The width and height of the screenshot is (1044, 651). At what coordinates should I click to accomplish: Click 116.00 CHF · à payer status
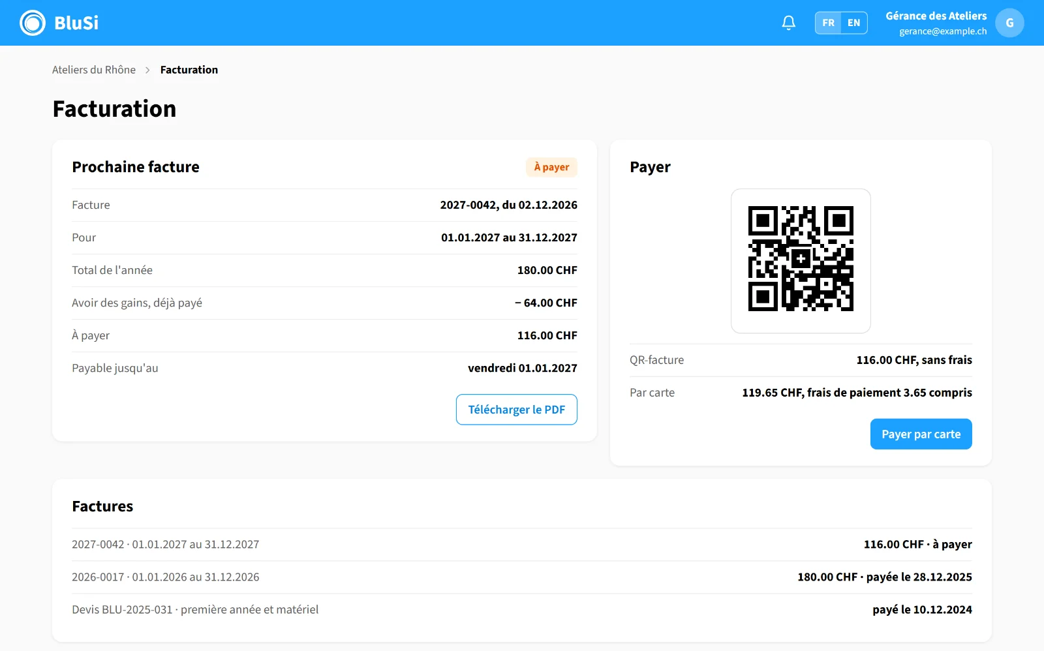click(918, 545)
